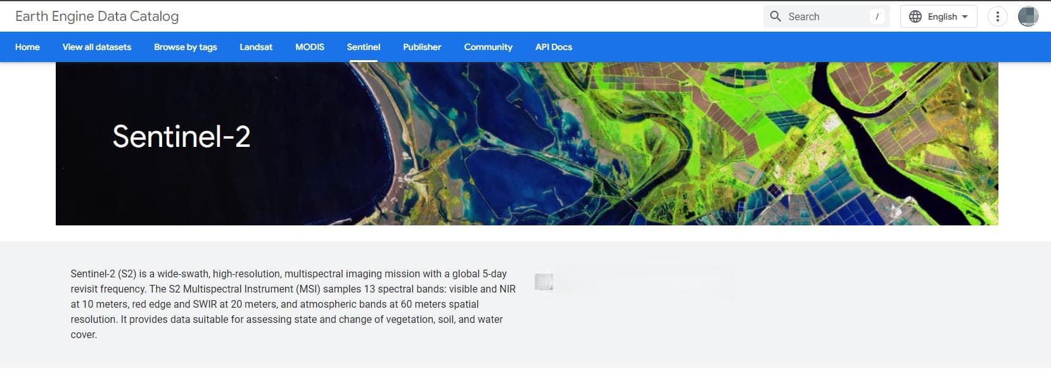The width and height of the screenshot is (1051, 371).
Task: Click the Earth Engine Data Catalog title
Action: [x=97, y=16]
